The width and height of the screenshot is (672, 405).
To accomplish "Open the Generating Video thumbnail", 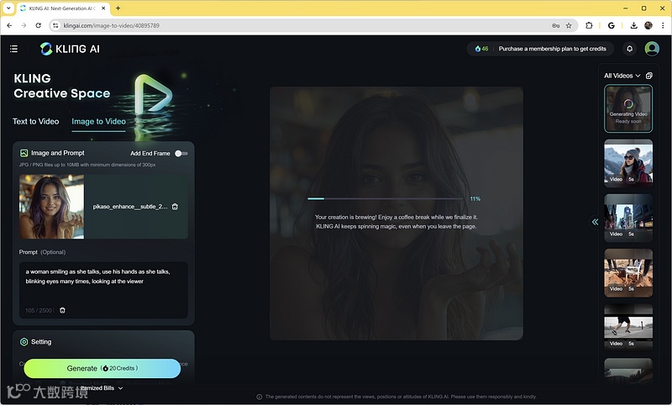I will pyautogui.click(x=628, y=108).
